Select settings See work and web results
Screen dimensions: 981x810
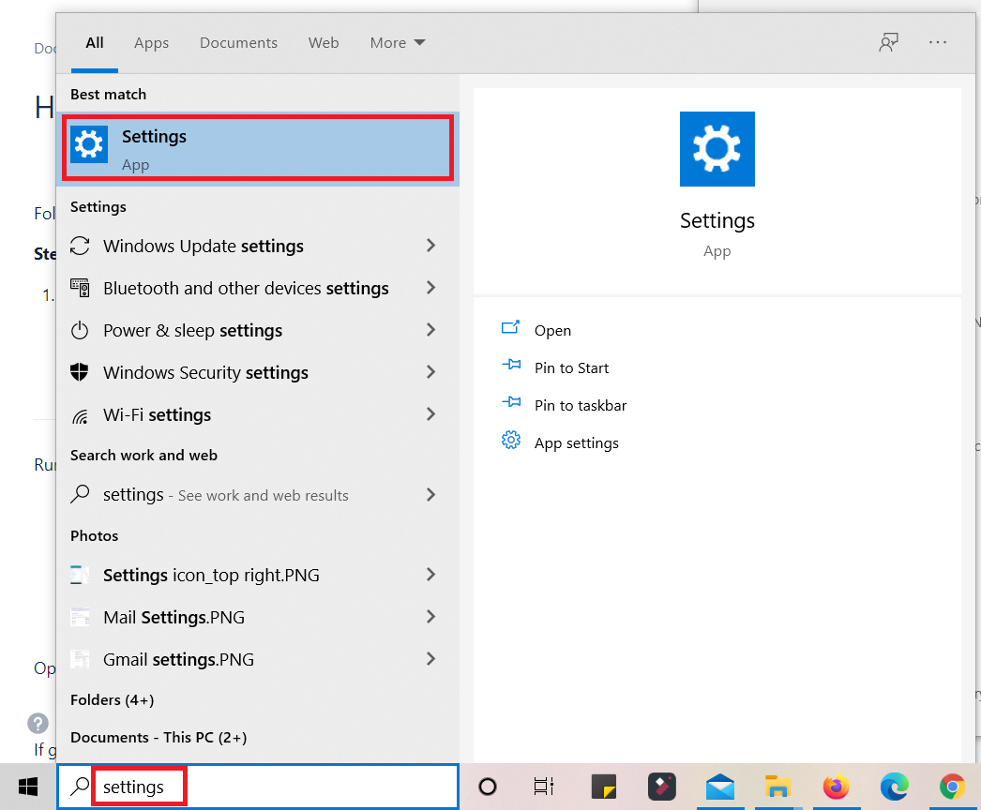(x=257, y=495)
